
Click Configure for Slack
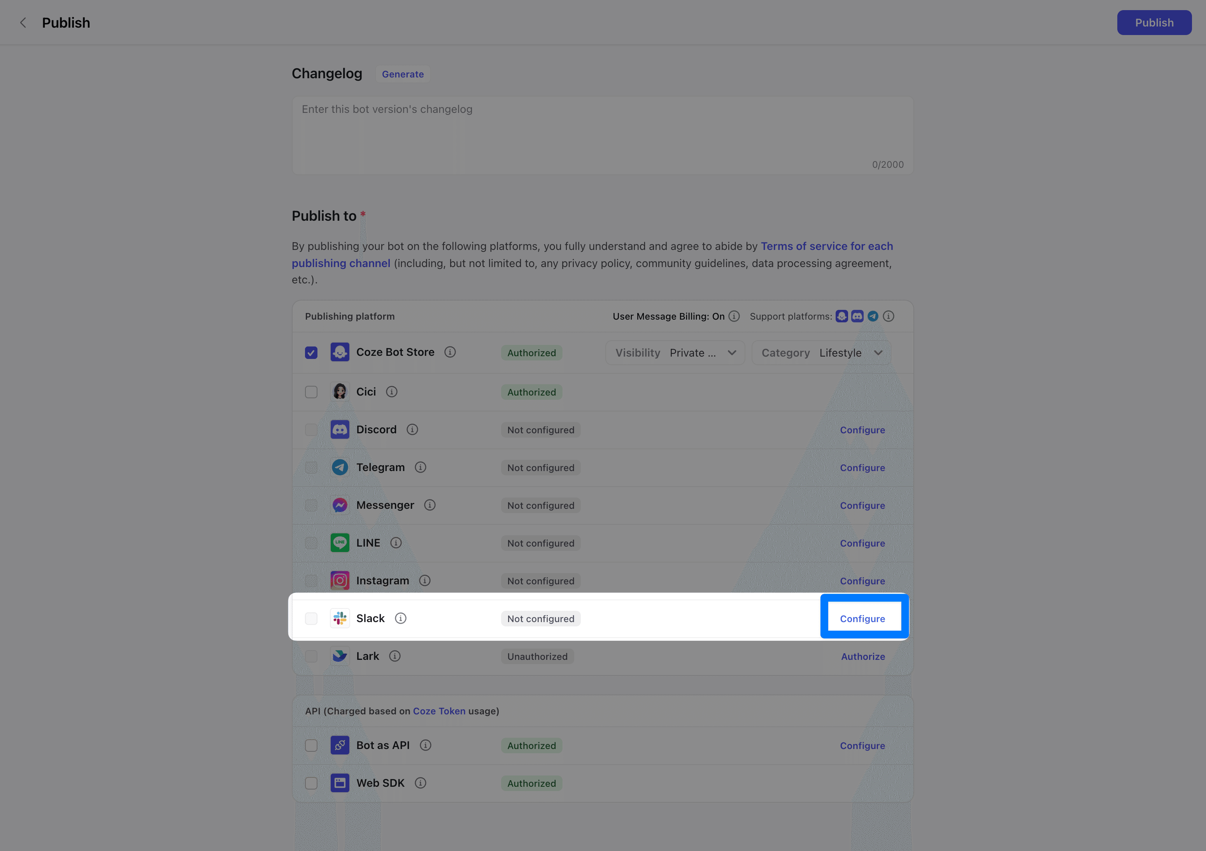(x=862, y=619)
